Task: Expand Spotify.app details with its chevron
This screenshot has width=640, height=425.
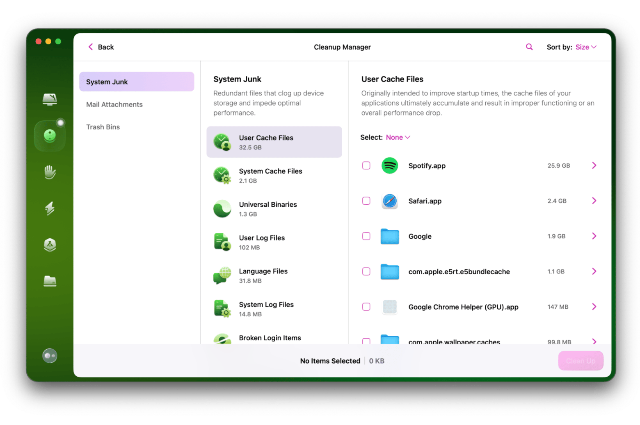Action: tap(594, 165)
